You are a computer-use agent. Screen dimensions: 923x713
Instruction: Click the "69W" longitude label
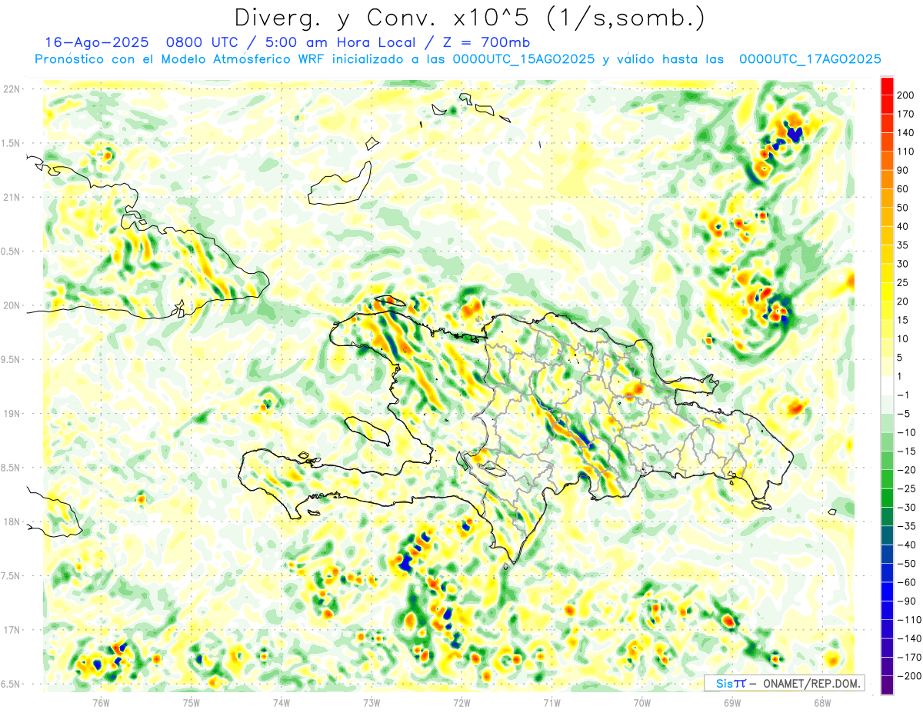pos(731,702)
